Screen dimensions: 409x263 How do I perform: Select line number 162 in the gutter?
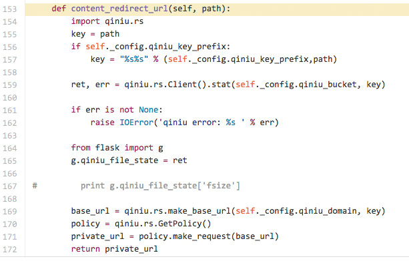coord(9,123)
